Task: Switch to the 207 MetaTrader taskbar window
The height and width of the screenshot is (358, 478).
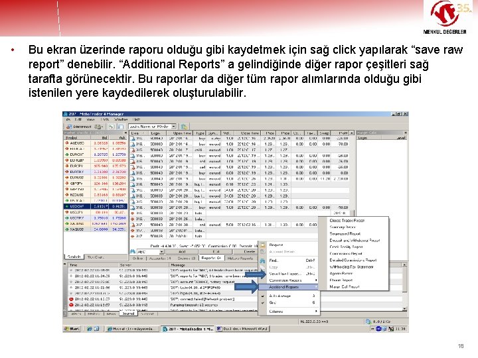Action: tap(187, 329)
